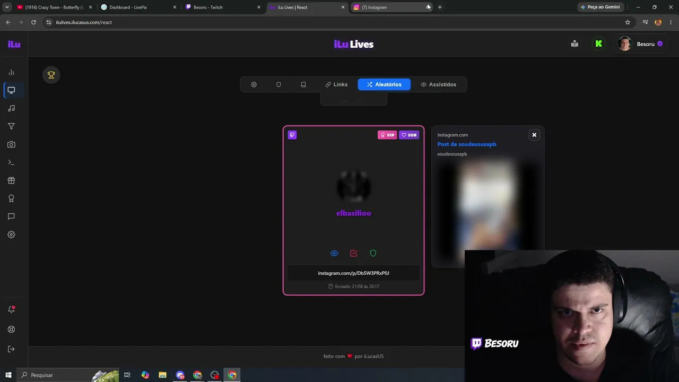Open the camera sidebar section
The width and height of the screenshot is (679, 382).
[x=11, y=144]
